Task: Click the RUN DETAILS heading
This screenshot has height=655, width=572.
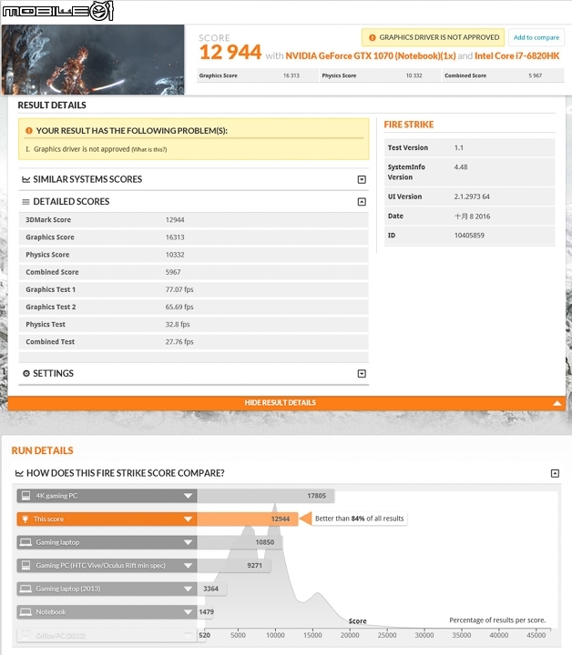Action: click(42, 450)
